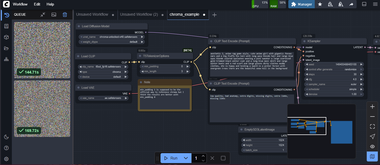Toggle link visibility eye icon
Viewport: 380px width, 165px height.
(x=372, y=147)
